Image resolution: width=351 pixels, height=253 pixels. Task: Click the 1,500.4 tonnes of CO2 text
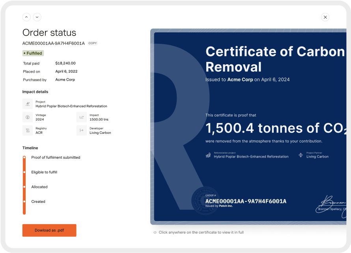point(276,128)
